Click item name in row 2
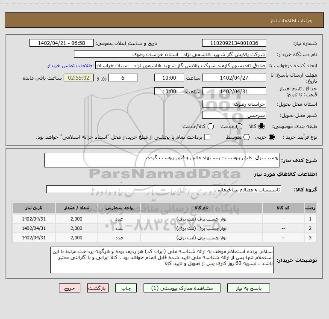 pos(201,228)
